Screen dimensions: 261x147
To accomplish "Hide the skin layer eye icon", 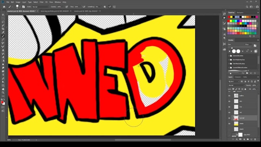I will (x=230, y=101).
